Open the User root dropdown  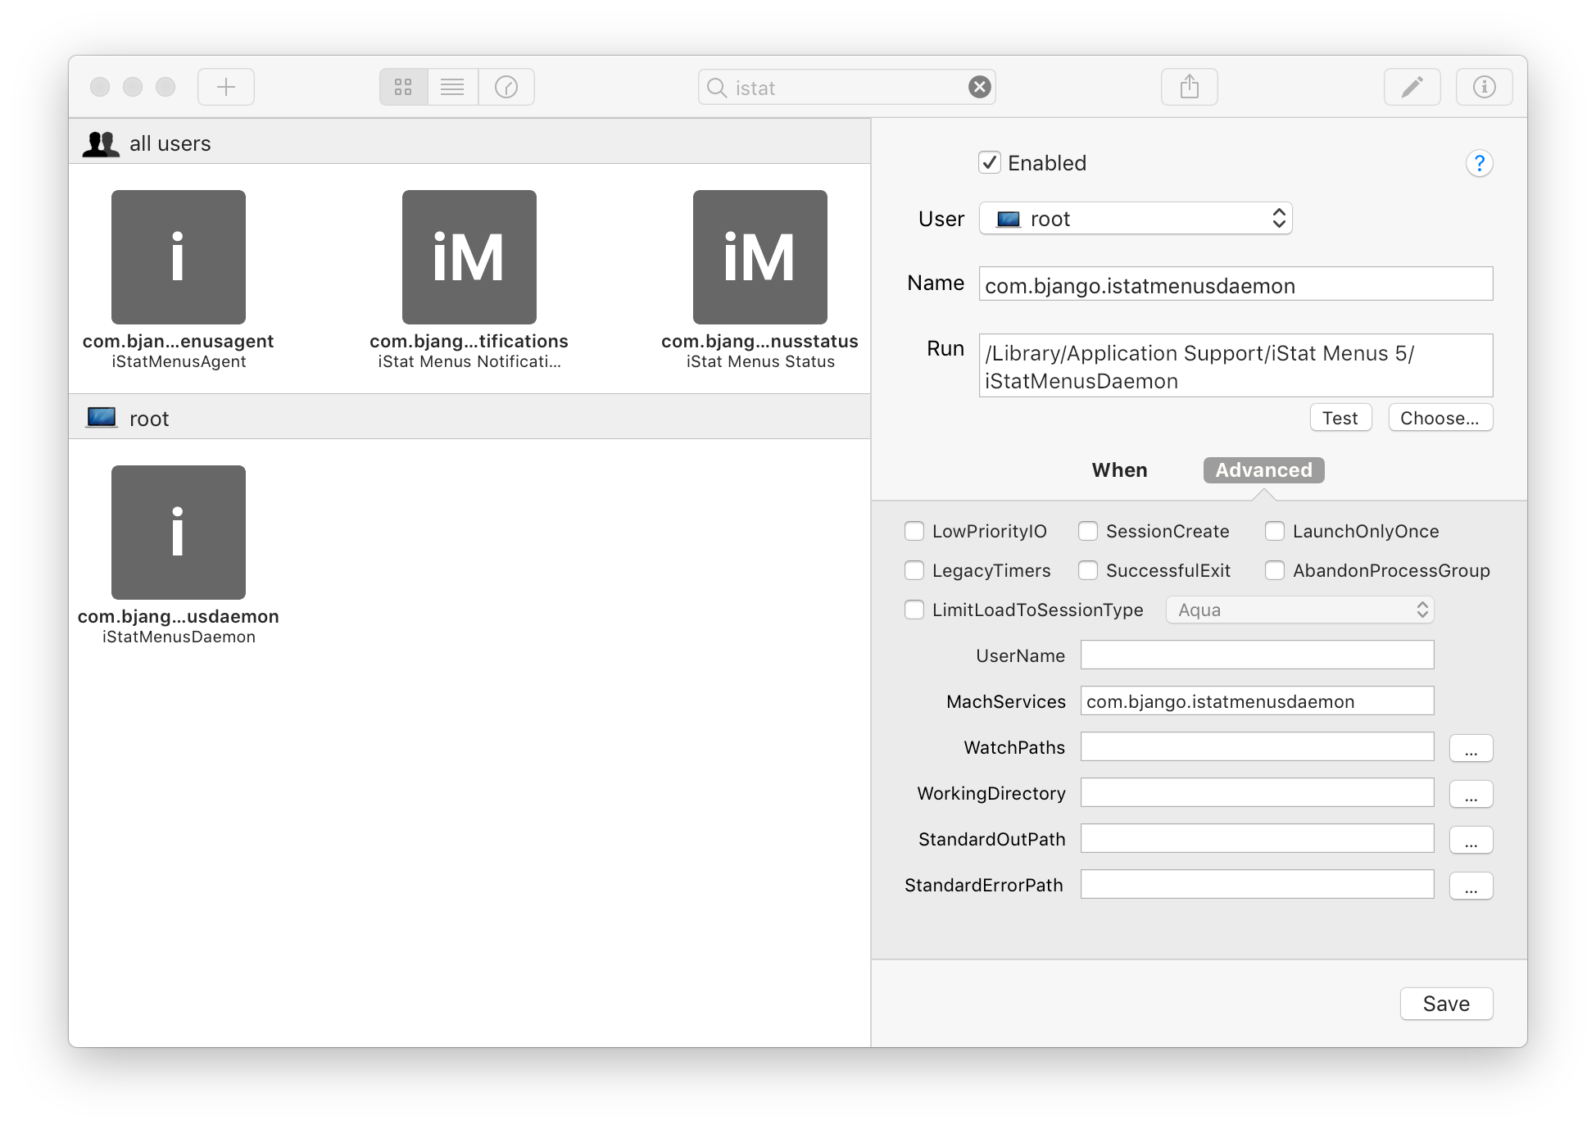(1136, 219)
